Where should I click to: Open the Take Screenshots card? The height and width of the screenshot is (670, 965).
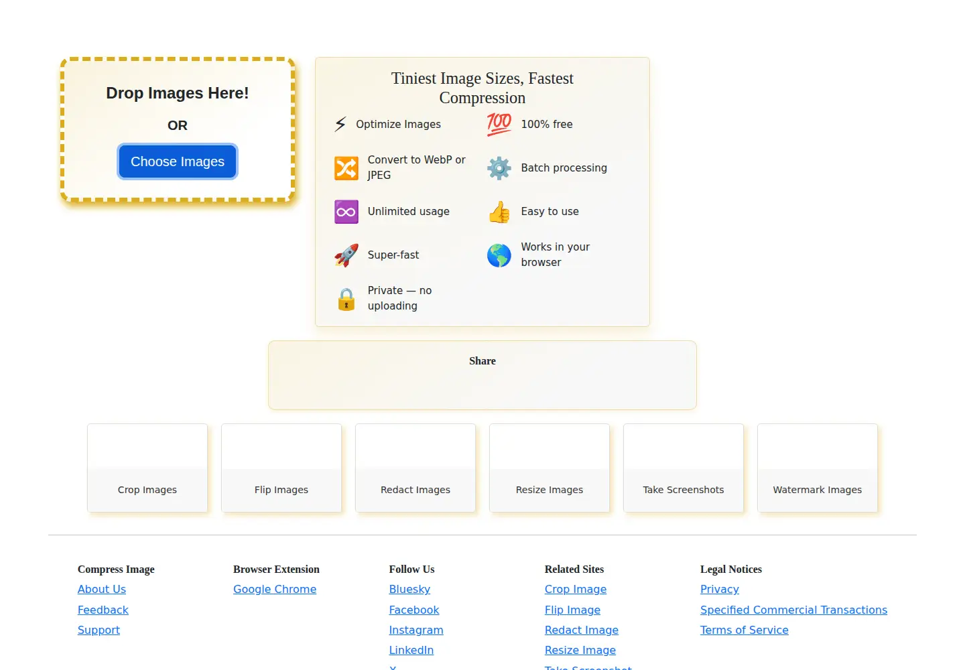click(x=684, y=468)
